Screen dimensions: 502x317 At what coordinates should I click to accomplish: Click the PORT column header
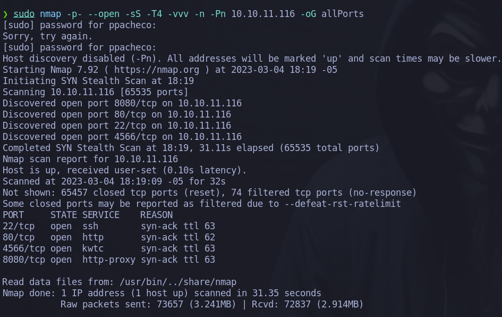pos(13,215)
